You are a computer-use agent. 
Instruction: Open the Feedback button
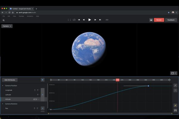tap(171, 20)
